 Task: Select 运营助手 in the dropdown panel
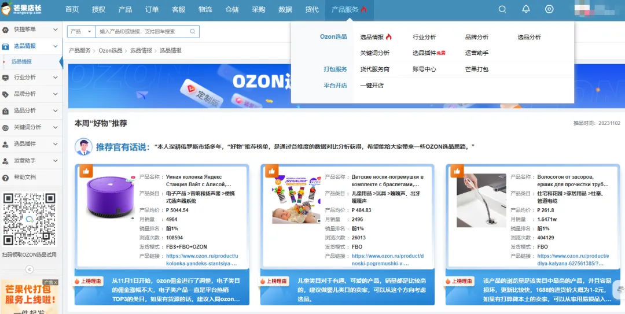tap(477, 53)
